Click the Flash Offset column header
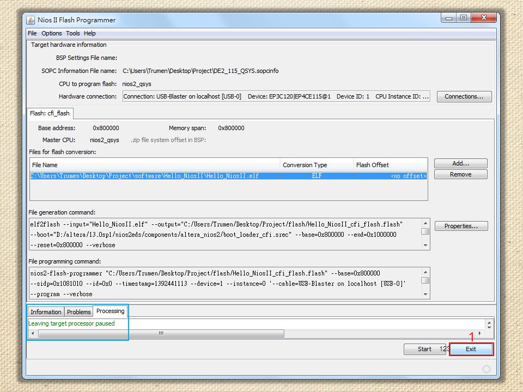Viewport: 523px width, 392px height. [390, 165]
